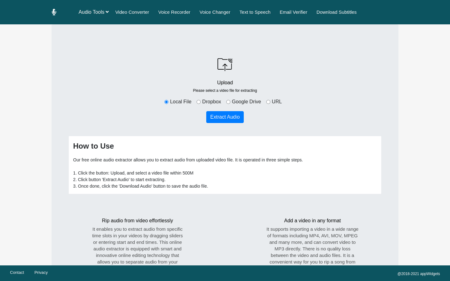The height and width of the screenshot is (281, 450).
Task: Choose URL as the video source
Action: (x=268, y=102)
